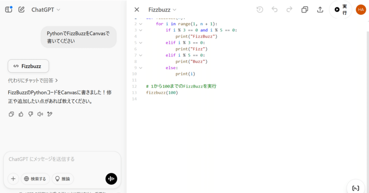This screenshot has height=193, width=369.
Task: Toggle the sidebar panel icon
Action: click(8, 9)
